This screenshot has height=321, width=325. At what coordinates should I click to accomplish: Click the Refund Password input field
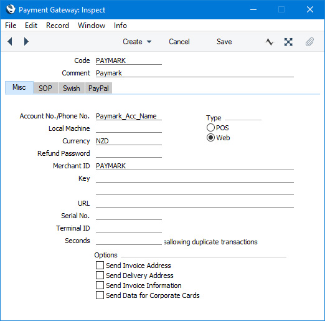click(129, 153)
